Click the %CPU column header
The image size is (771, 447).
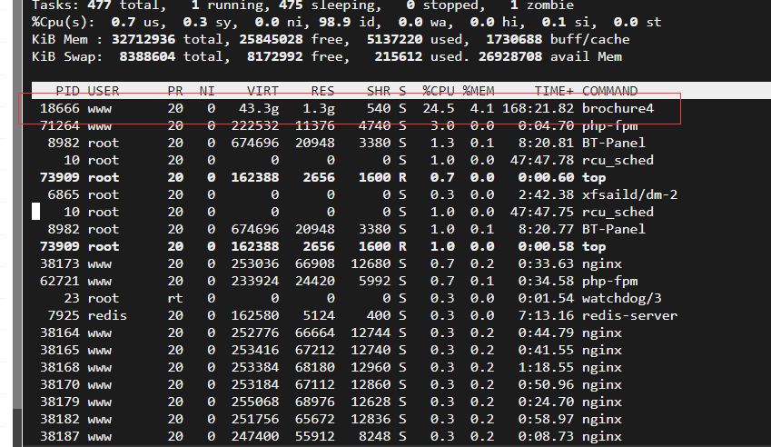tap(438, 91)
